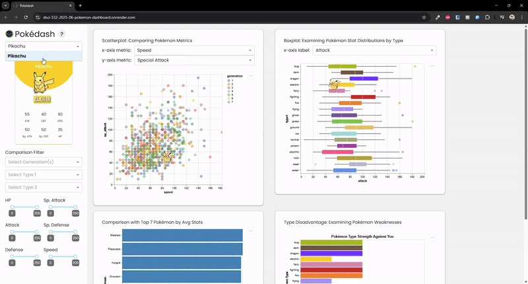The width and height of the screenshot is (528, 284).
Task: Click the Pokédash pokéball logo
Action: pyautogui.click(x=9, y=34)
